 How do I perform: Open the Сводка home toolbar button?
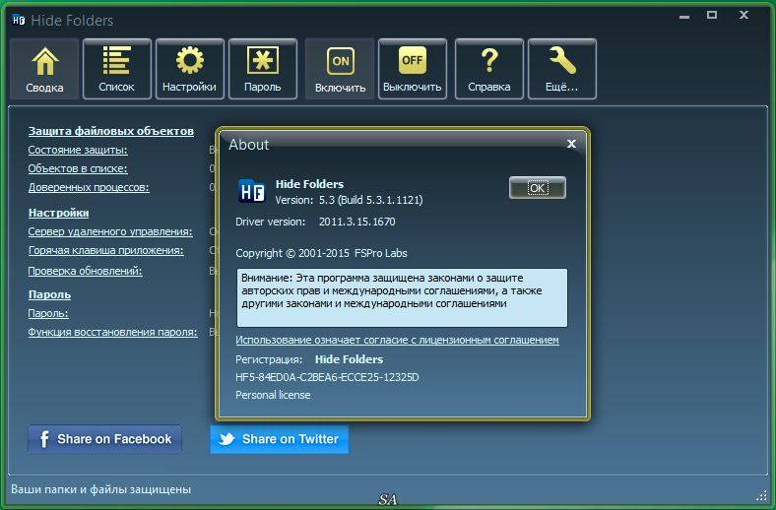coord(44,69)
